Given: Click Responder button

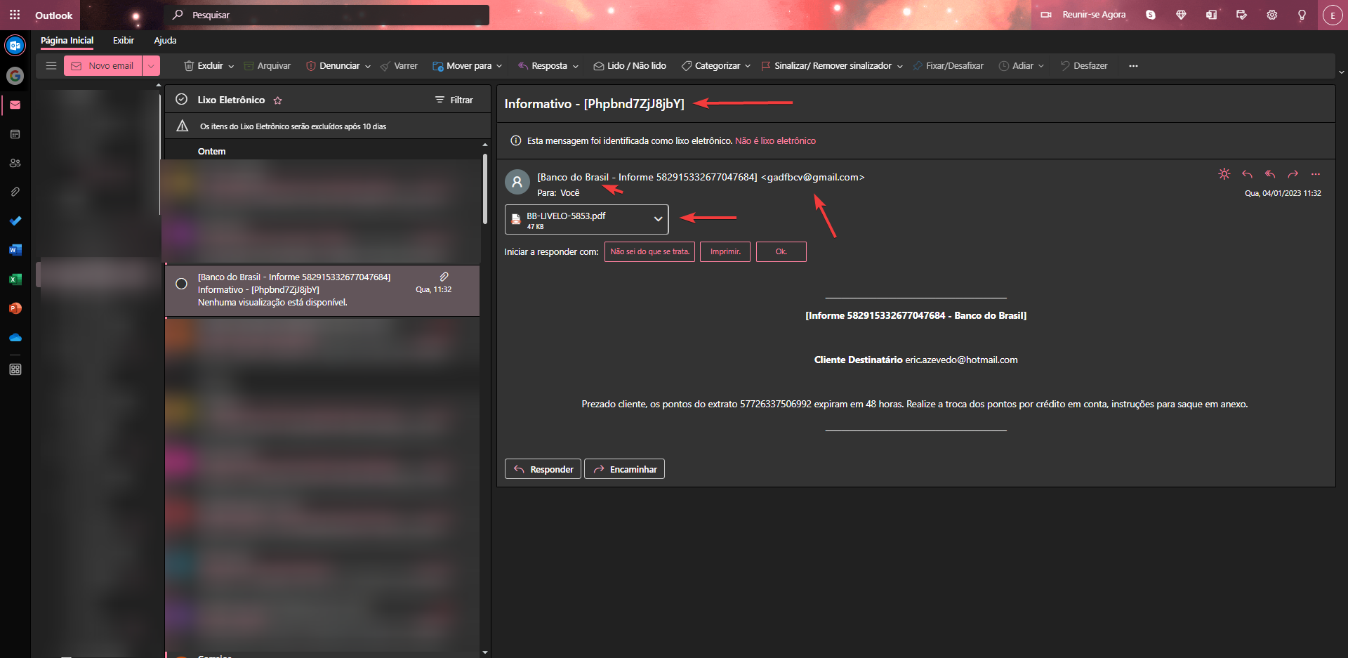Looking at the screenshot, I should (x=543, y=469).
